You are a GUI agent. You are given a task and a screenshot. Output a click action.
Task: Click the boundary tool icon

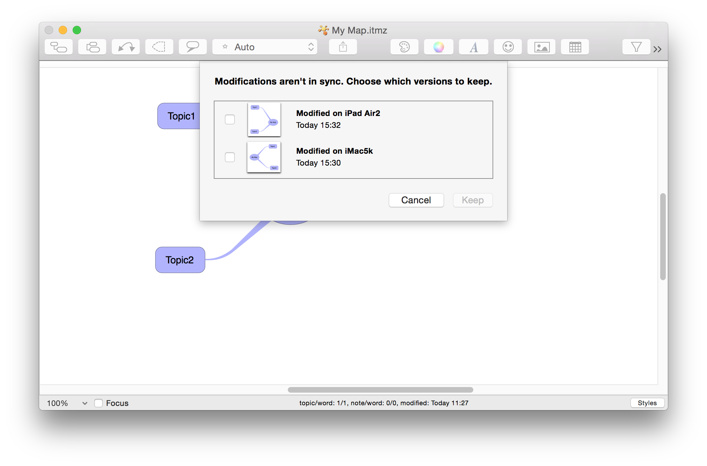point(159,47)
